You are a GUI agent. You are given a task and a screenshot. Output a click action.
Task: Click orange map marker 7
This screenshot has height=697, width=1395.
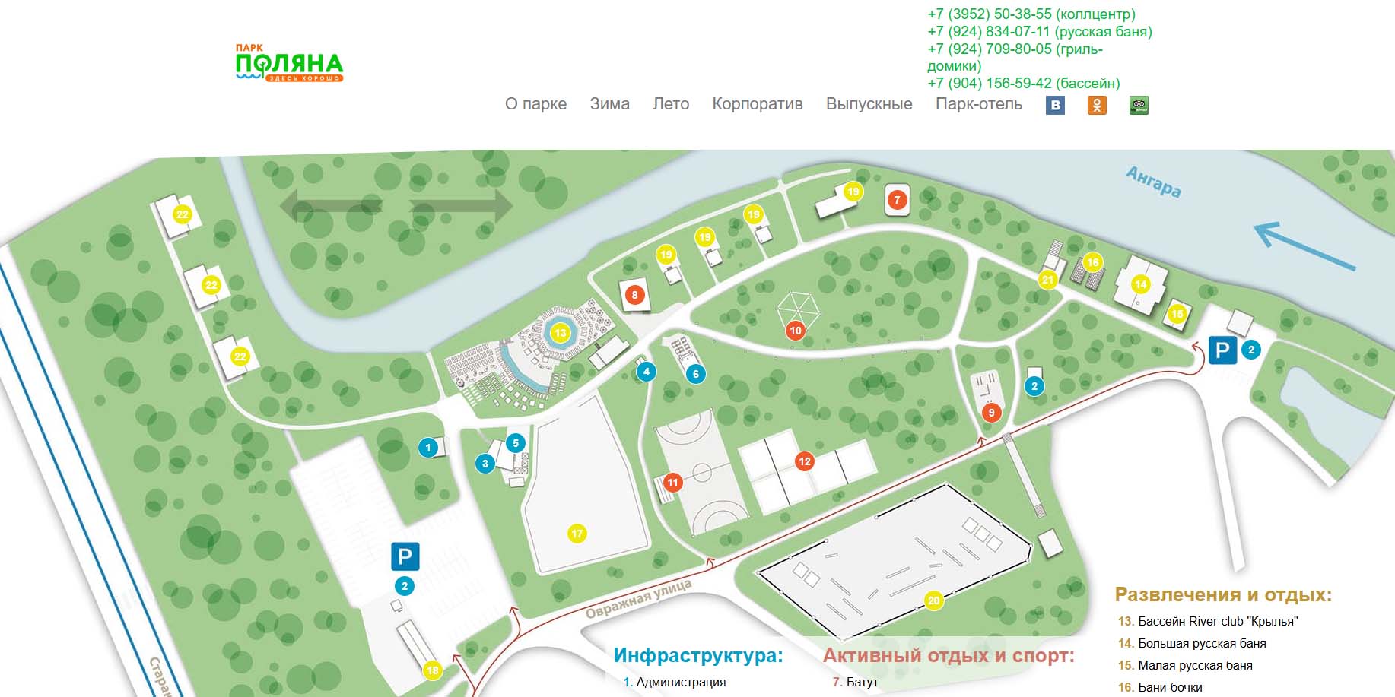pyautogui.click(x=898, y=200)
